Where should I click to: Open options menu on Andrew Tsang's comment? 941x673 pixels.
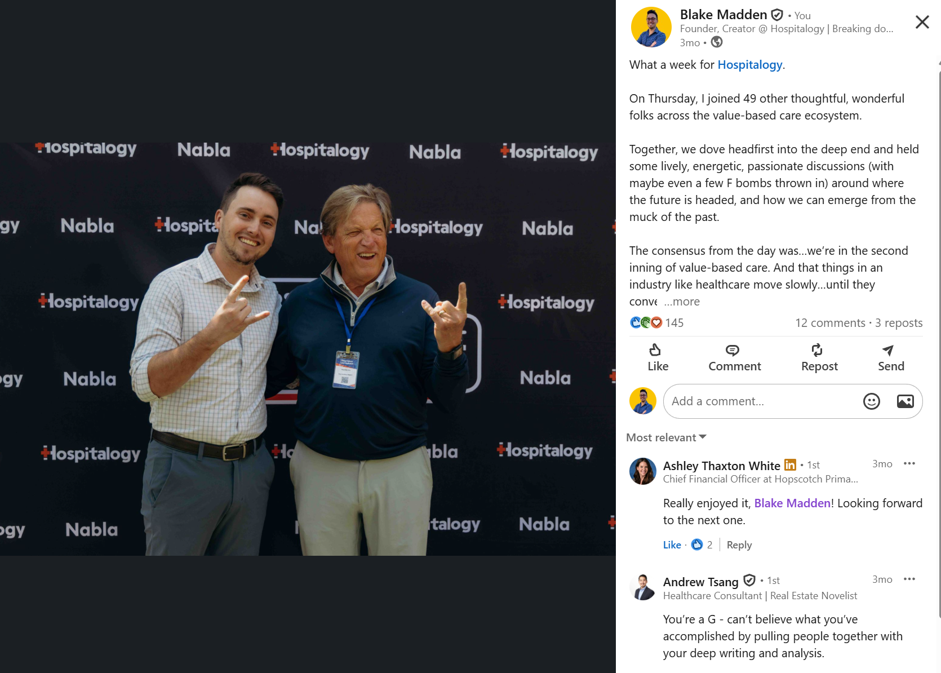coord(909,579)
